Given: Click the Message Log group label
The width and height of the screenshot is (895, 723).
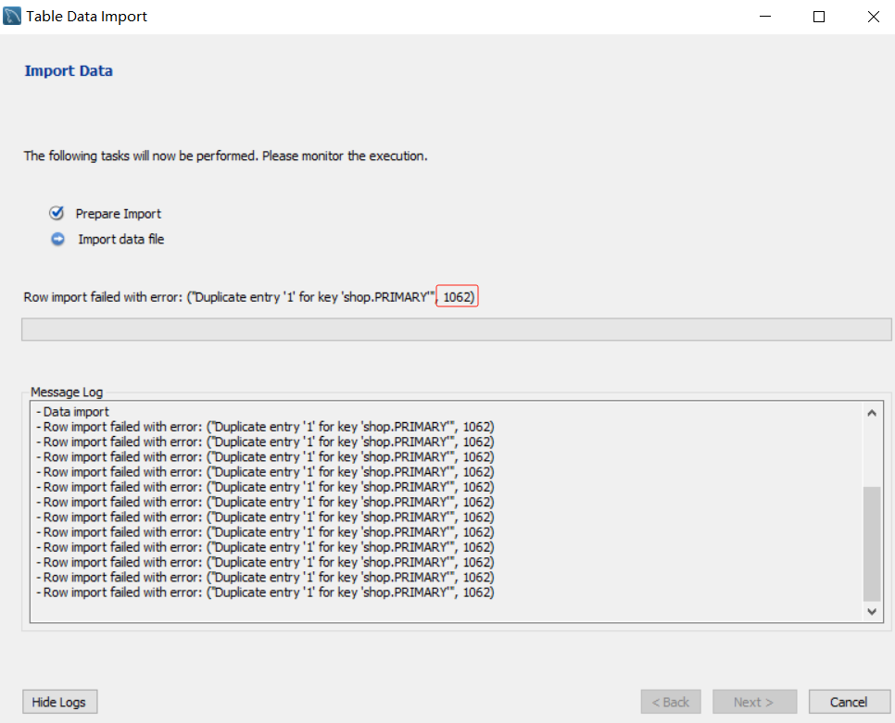Looking at the screenshot, I should pyautogui.click(x=67, y=393).
